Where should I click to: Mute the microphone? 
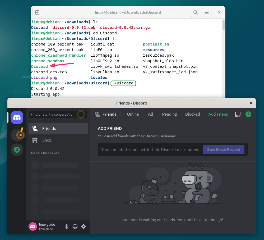[67, 227]
